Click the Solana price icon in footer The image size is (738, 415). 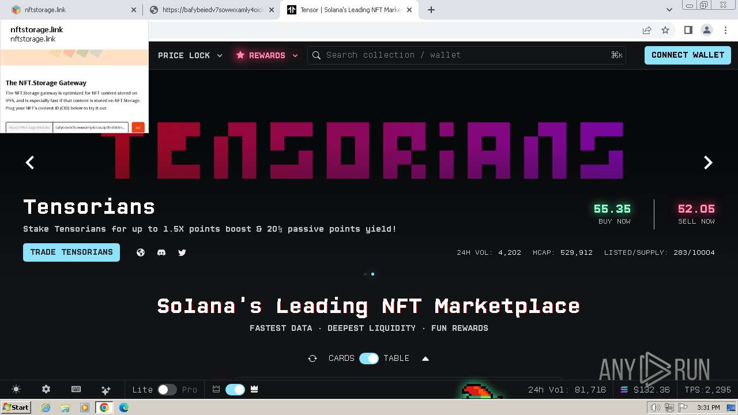pyautogui.click(x=624, y=390)
